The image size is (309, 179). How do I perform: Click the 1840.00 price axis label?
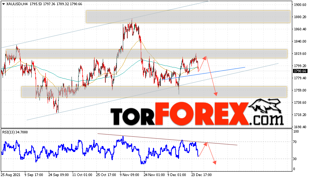[x=300, y=42]
